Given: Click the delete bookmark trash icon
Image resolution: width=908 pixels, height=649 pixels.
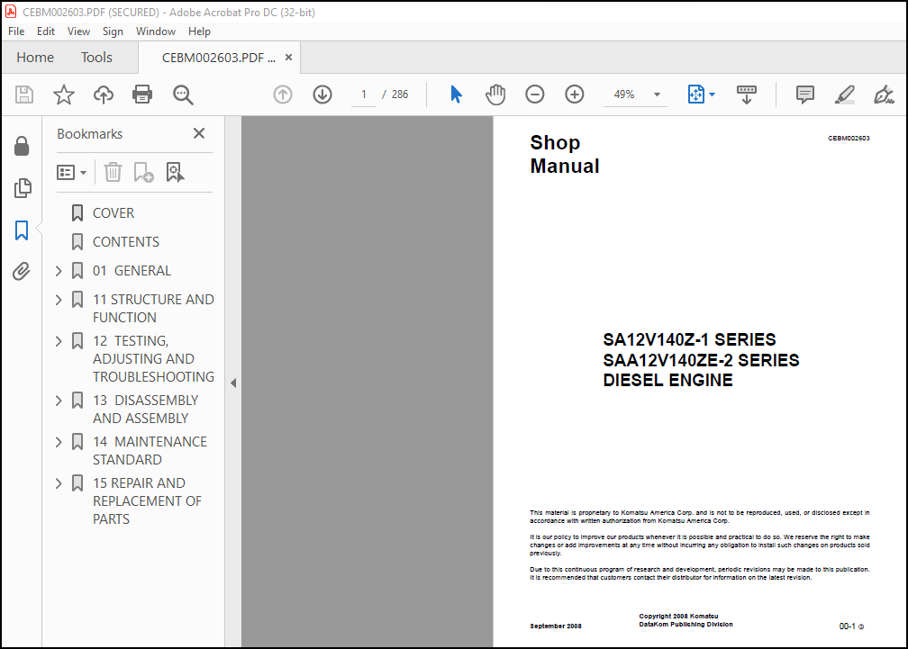Looking at the screenshot, I should (113, 172).
